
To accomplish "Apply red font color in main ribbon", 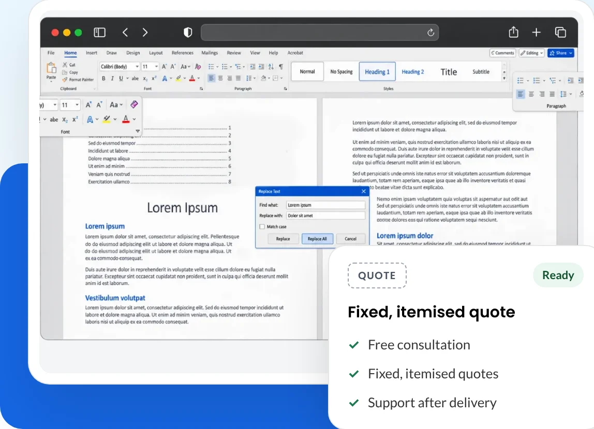I will click(x=192, y=79).
